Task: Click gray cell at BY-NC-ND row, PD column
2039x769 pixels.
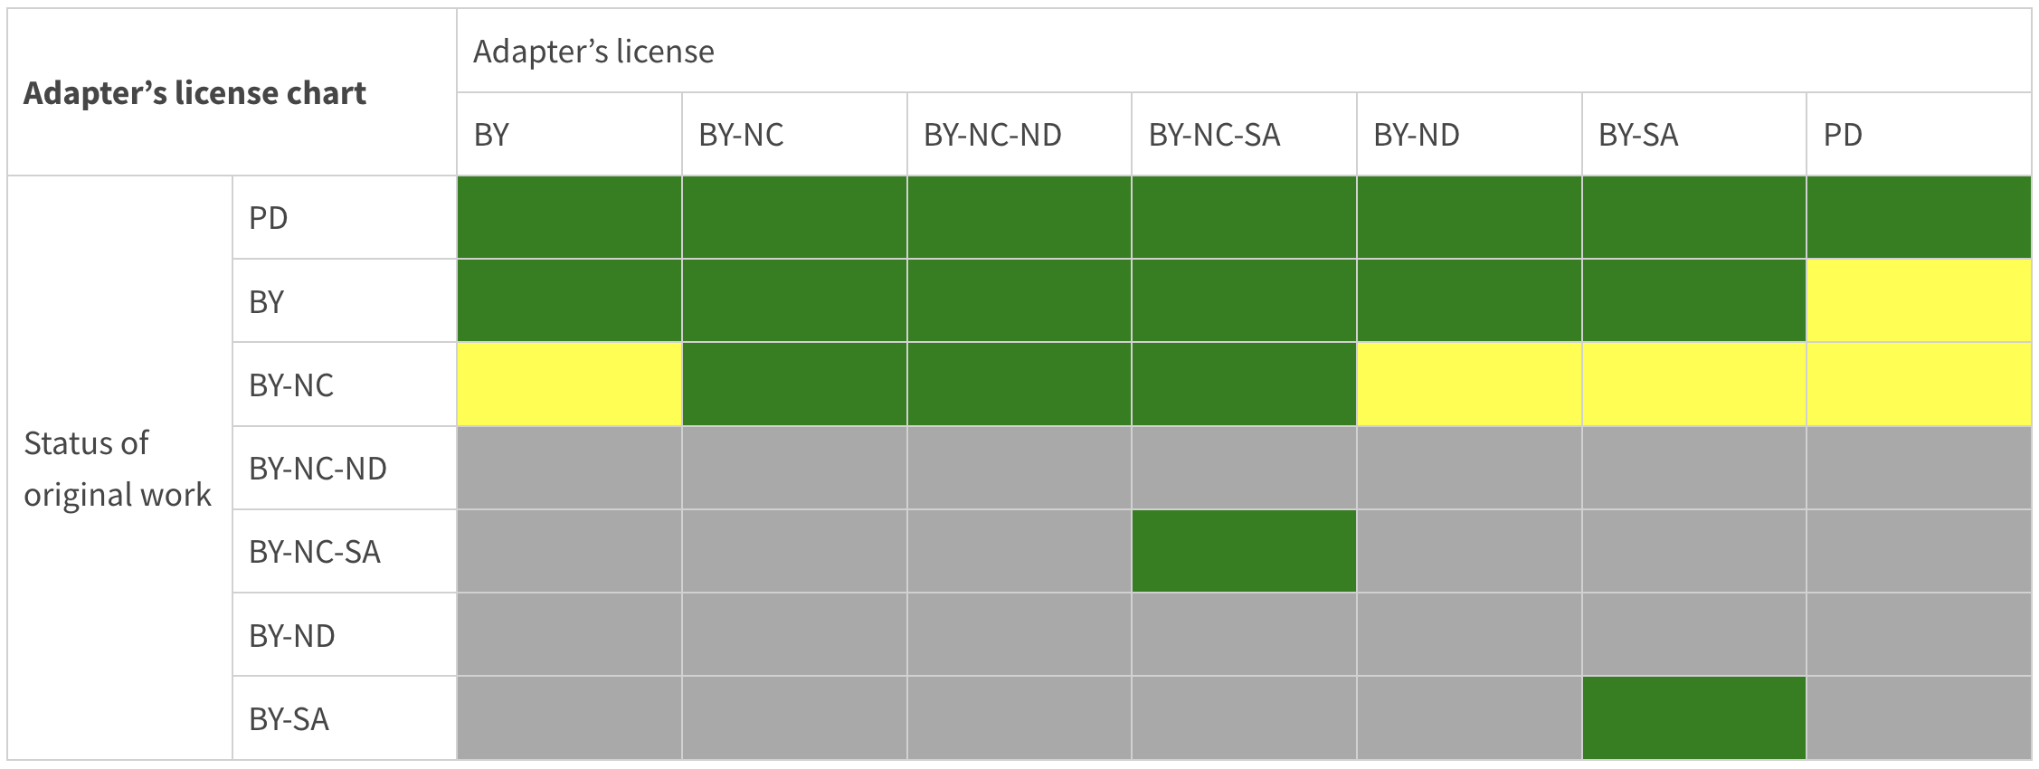Action: (1919, 468)
